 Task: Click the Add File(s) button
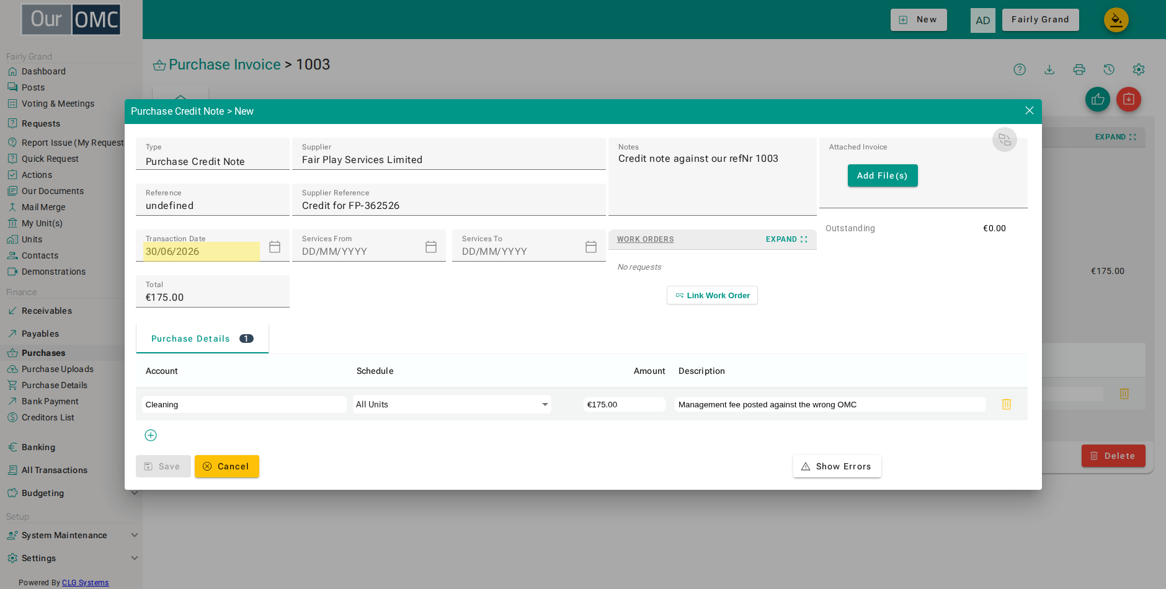tap(883, 175)
